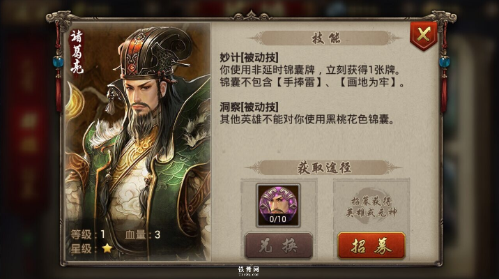Select the purple hero fragment icon 0/10

click(x=278, y=206)
